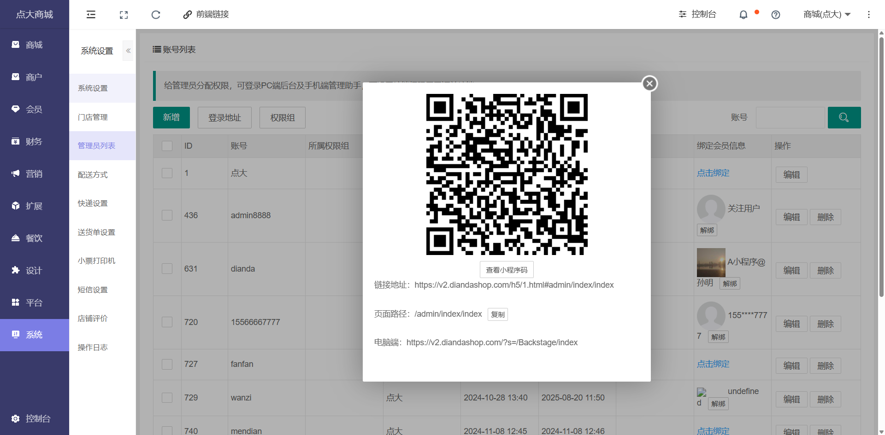Collapse the 系统设置 submenu panel
This screenshot has width=885, height=435.
(128, 51)
